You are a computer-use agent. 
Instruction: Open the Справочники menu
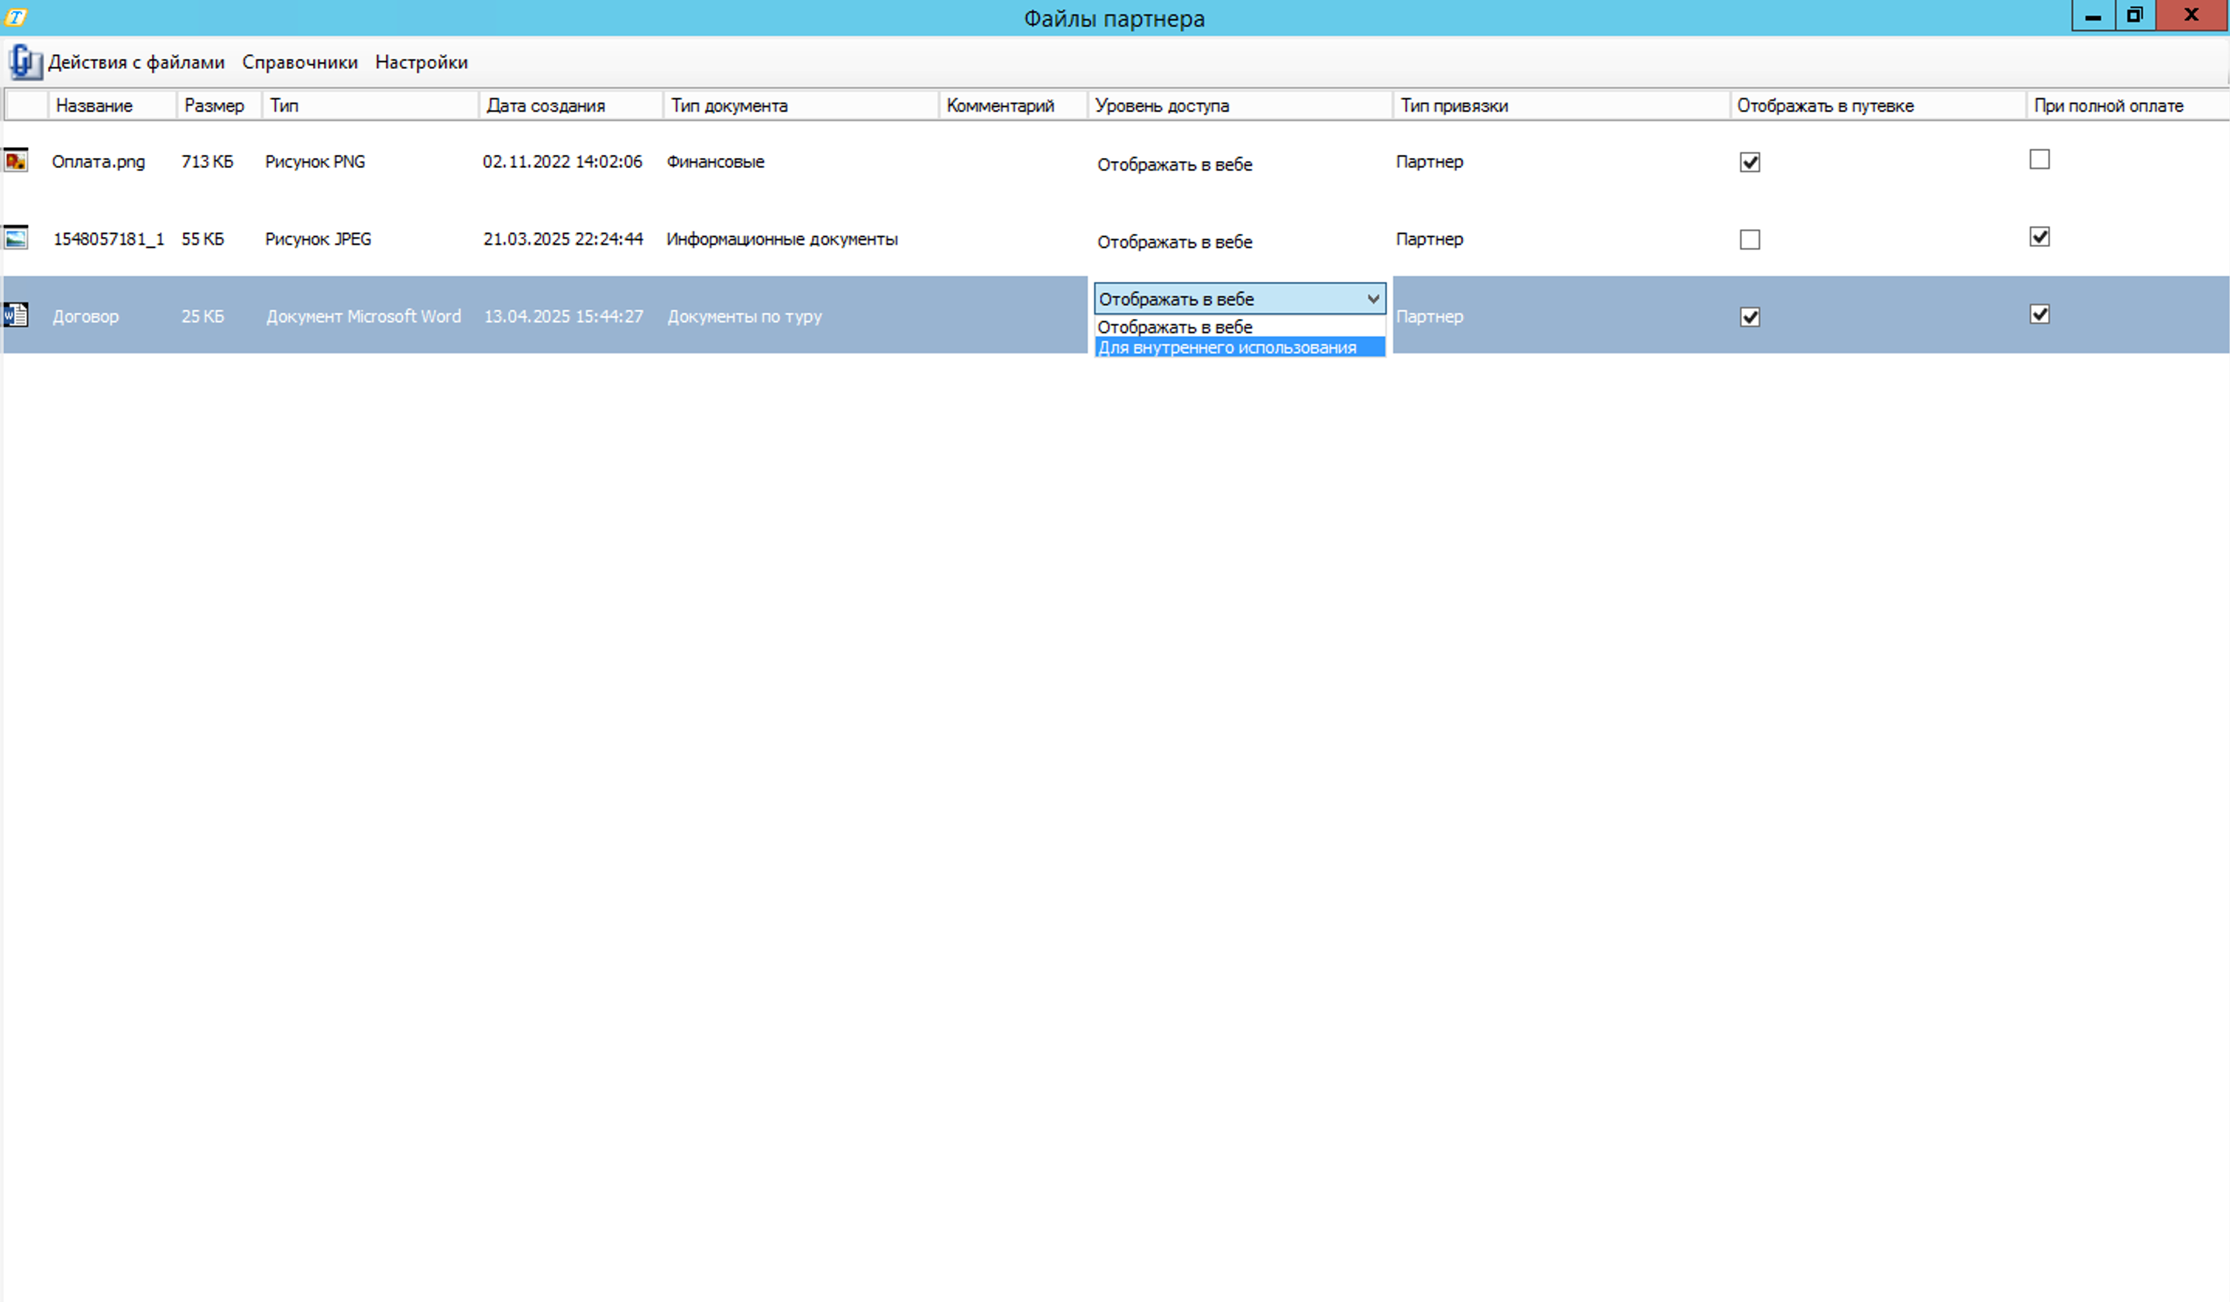click(x=300, y=62)
